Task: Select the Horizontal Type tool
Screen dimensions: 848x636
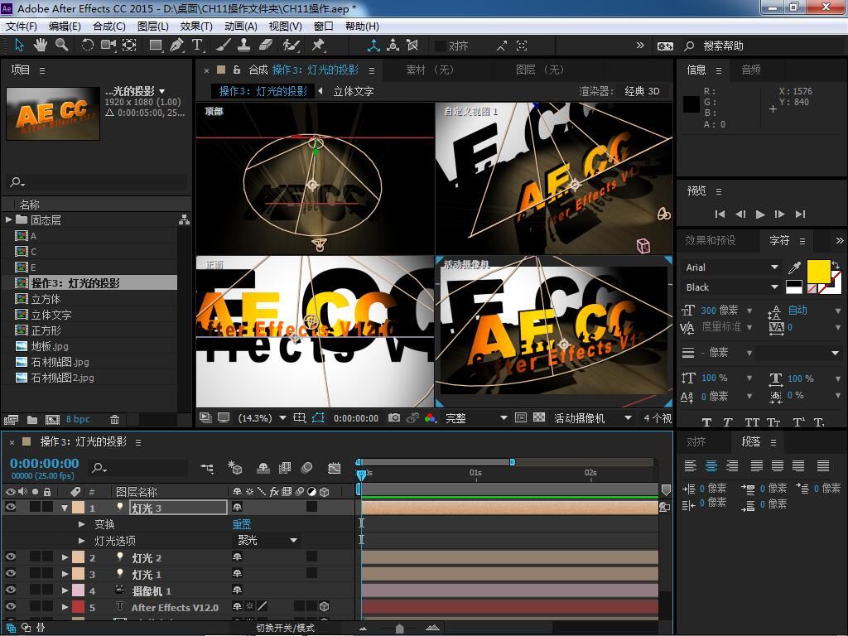Action: pyautogui.click(x=197, y=46)
